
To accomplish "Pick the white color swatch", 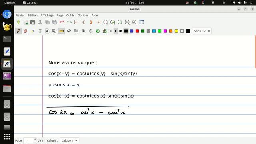I will (182, 31).
